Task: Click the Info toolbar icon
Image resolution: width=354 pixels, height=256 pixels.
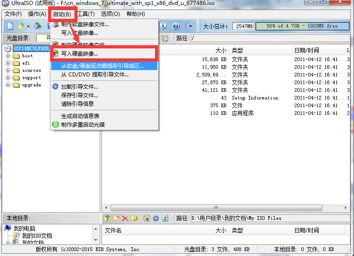Action: tap(164, 26)
